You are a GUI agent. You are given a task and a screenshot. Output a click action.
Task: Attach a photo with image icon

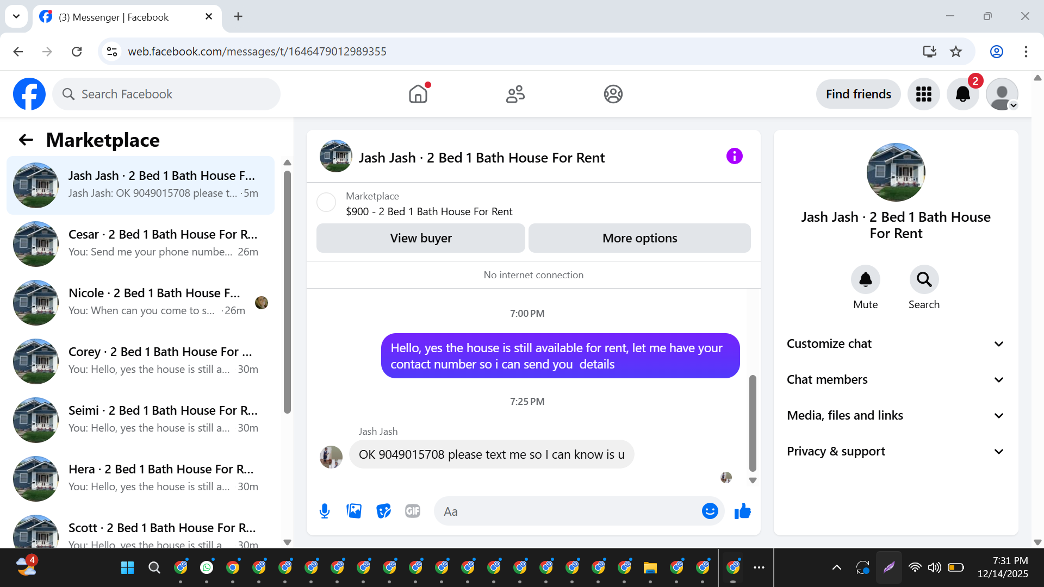pos(354,511)
